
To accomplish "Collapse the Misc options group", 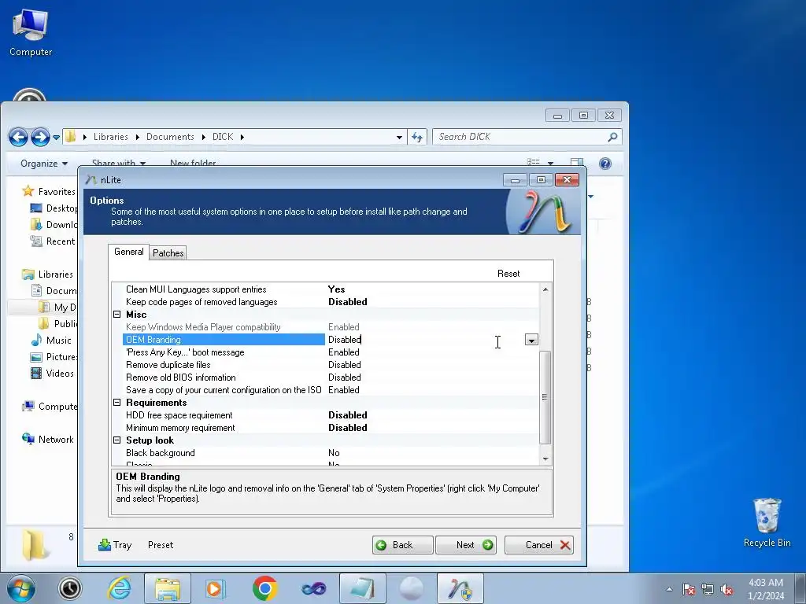I will (x=116, y=315).
